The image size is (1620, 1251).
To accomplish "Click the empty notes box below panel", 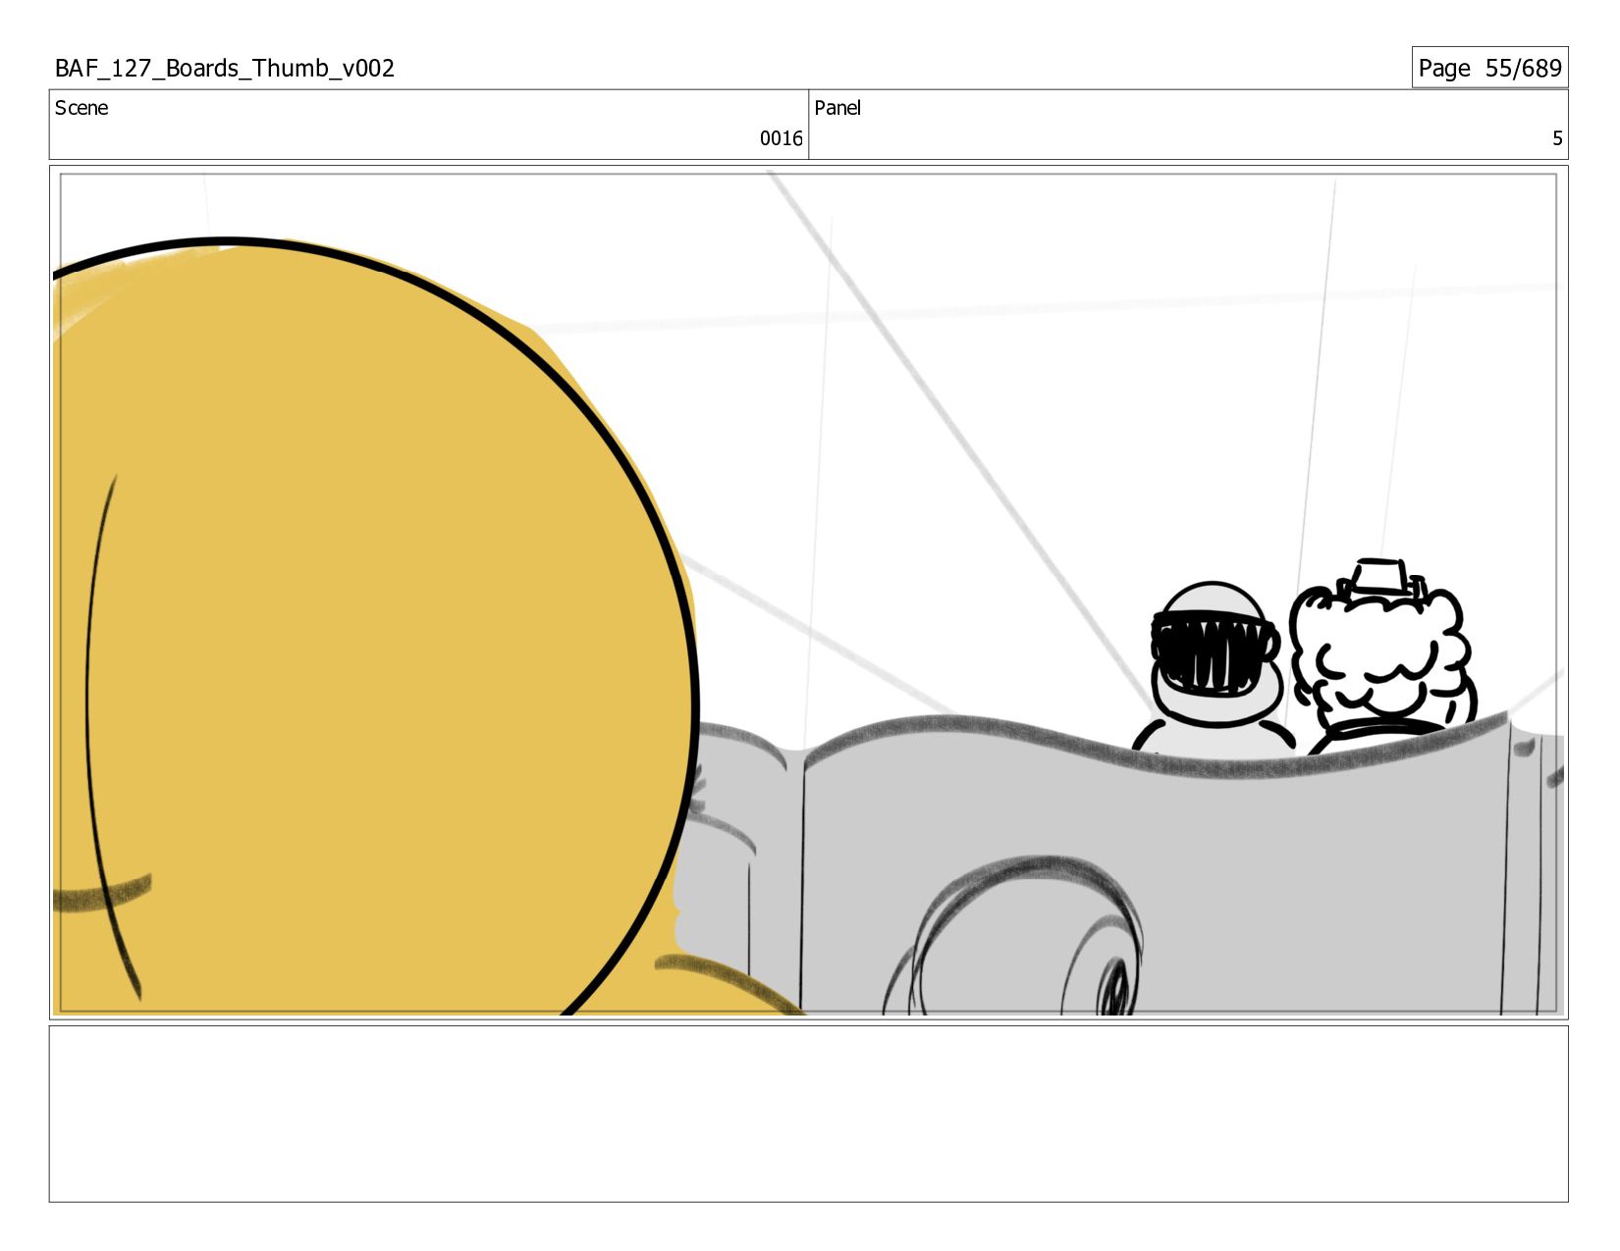I will pyautogui.click(x=809, y=1114).
